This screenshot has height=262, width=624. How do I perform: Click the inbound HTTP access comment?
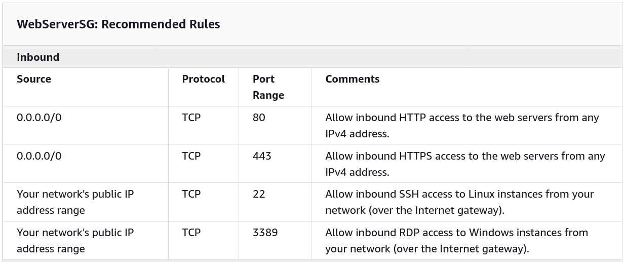pos(462,125)
